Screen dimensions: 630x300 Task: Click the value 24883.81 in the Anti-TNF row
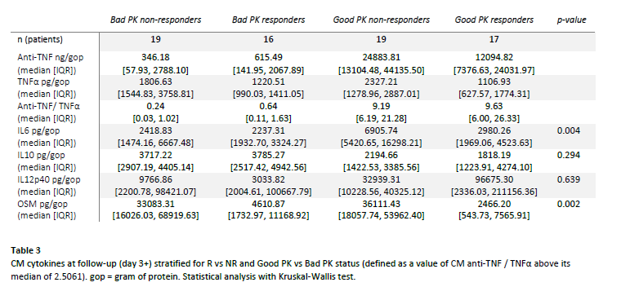tap(381, 57)
